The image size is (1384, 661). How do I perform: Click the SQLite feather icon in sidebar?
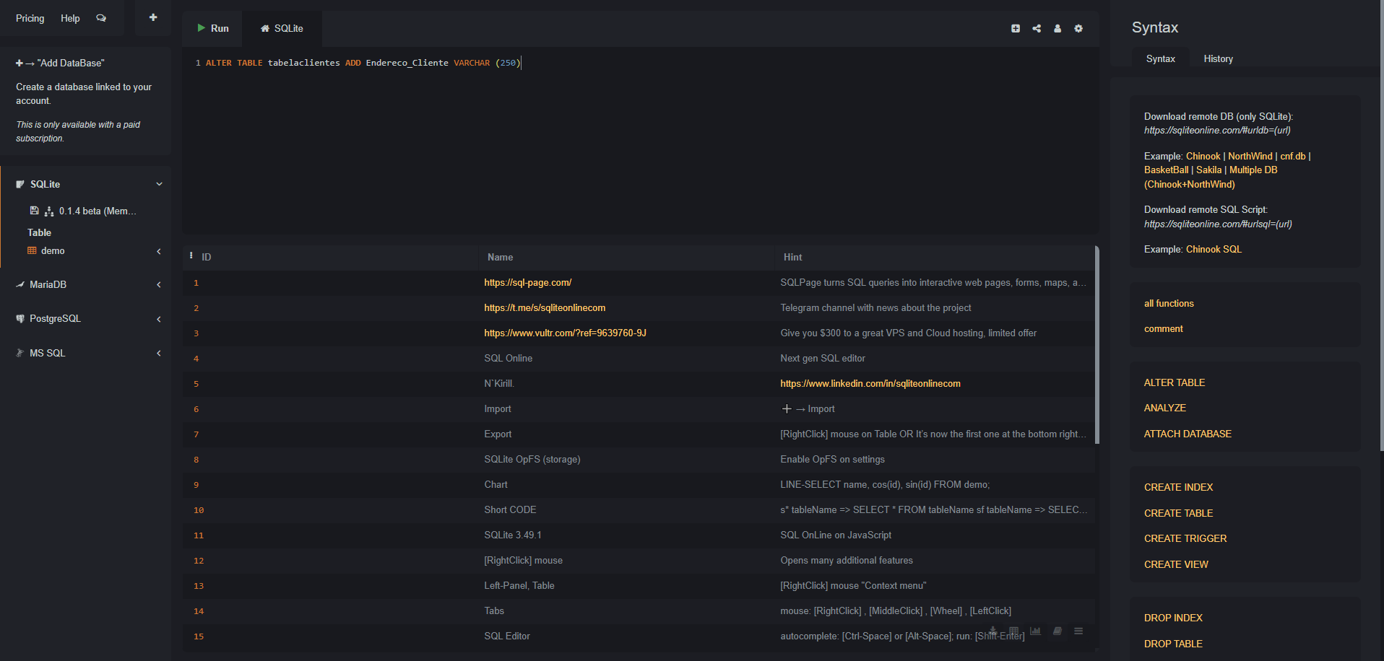[20, 185]
